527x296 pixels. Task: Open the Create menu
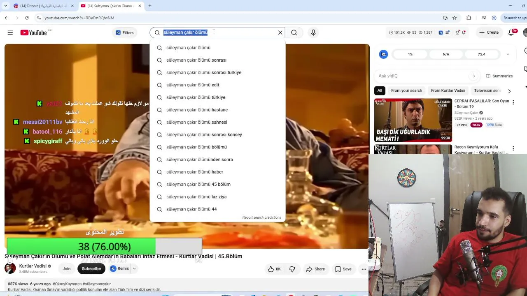click(x=489, y=32)
